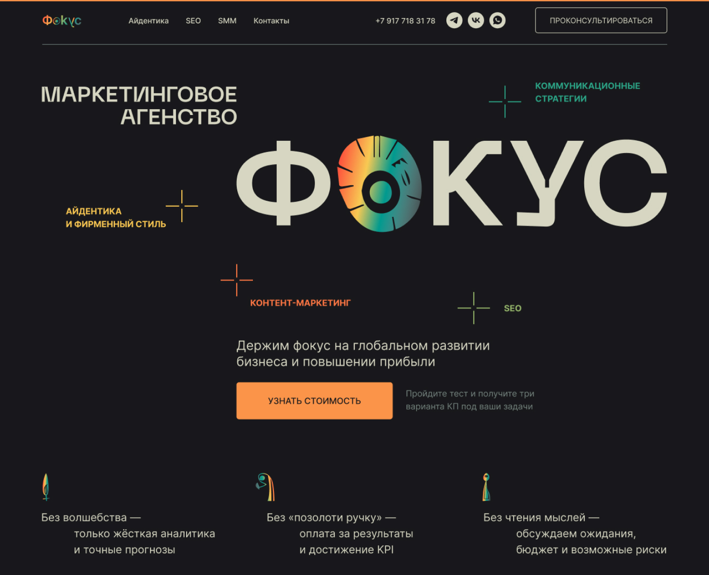Open the Telegram social icon

coord(454,20)
